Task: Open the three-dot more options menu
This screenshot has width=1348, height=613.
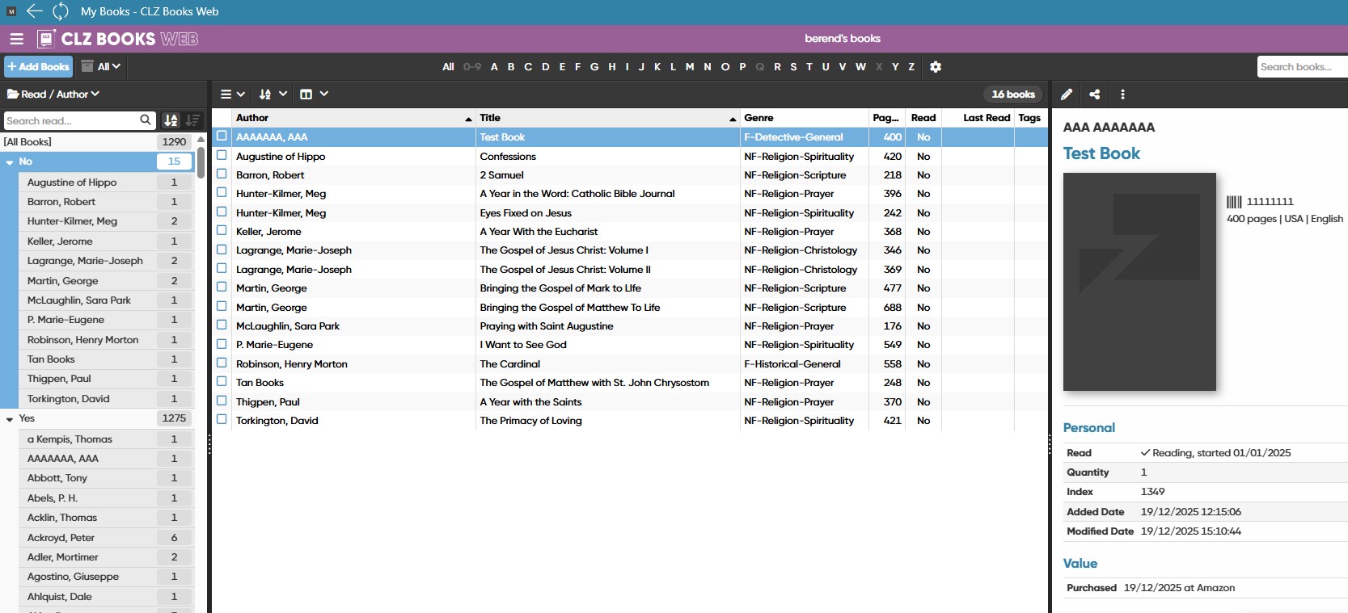Action: pos(1122,94)
